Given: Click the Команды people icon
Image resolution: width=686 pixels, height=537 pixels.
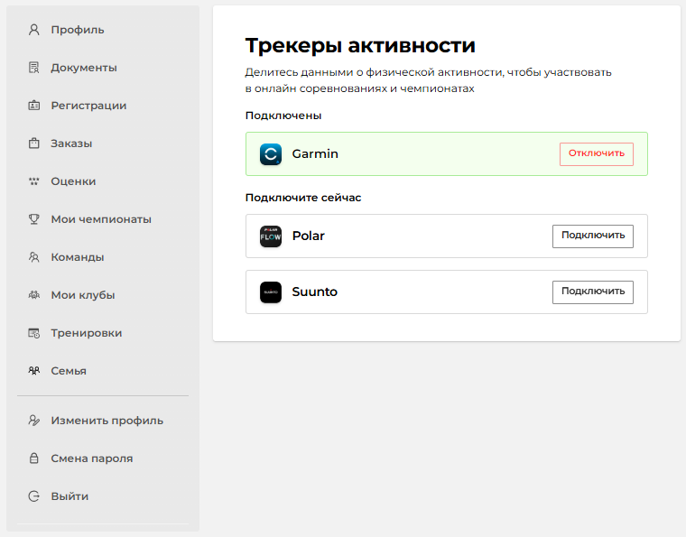Looking at the screenshot, I should [x=33, y=257].
